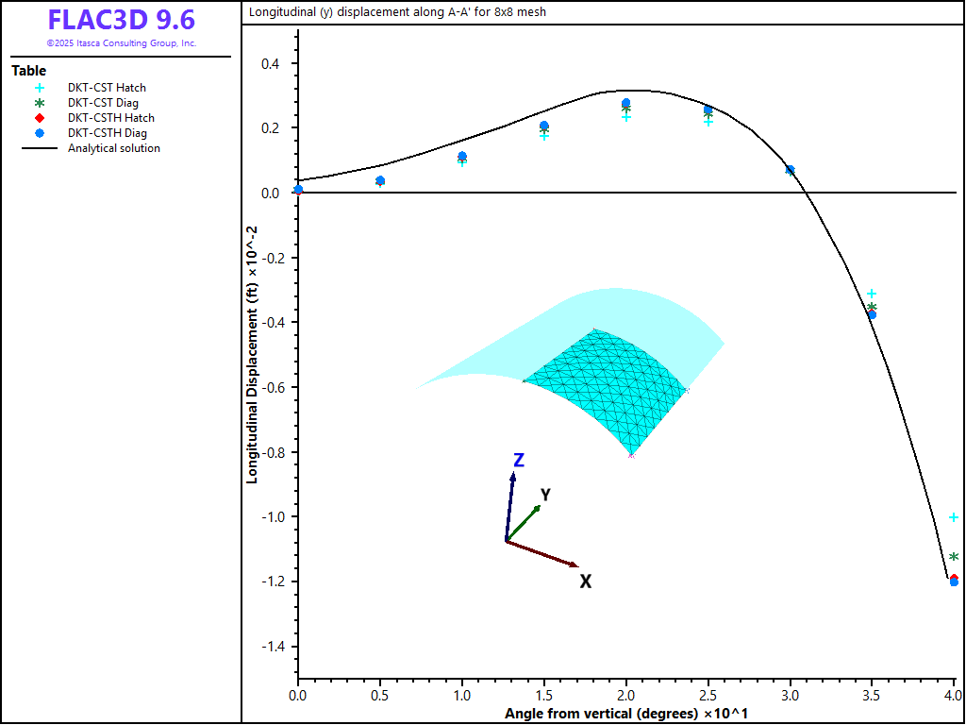
Task: Select the Longitudinal Displacement vertical axis label
Action: tap(252, 354)
